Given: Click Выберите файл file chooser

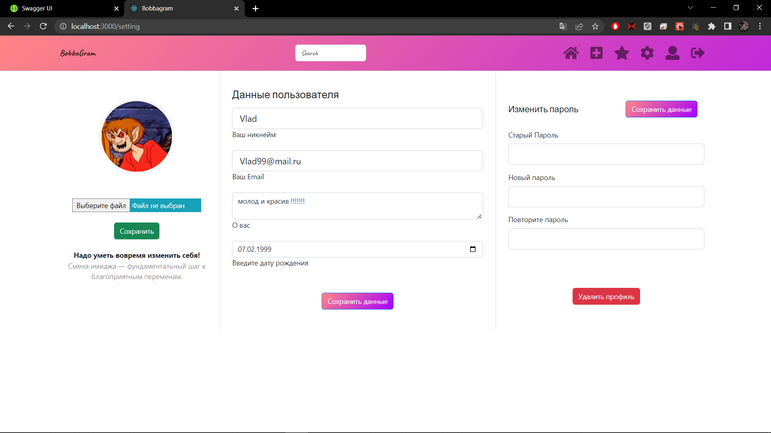Looking at the screenshot, I should pyautogui.click(x=101, y=205).
